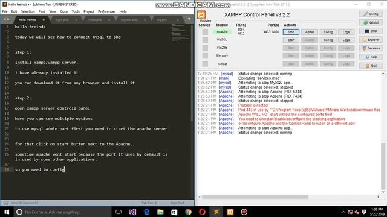387x217 pixels.
Task: Open the Netstat tool
Action: click(371, 22)
